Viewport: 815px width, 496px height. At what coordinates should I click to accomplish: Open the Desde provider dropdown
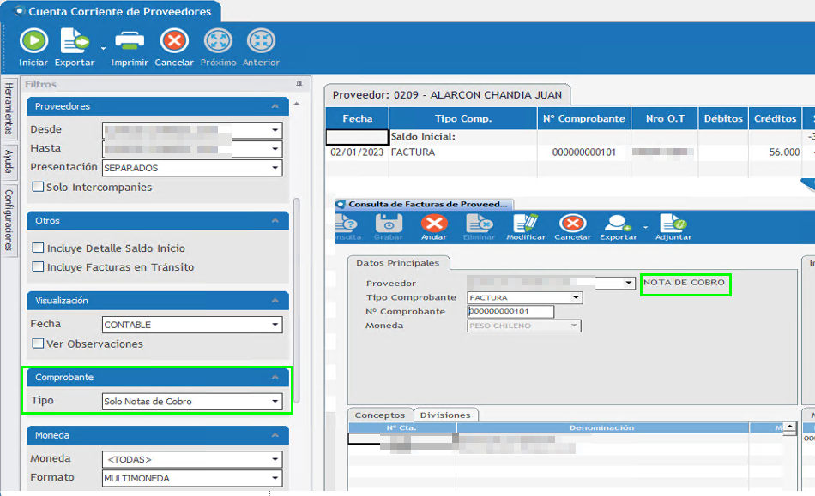275,130
